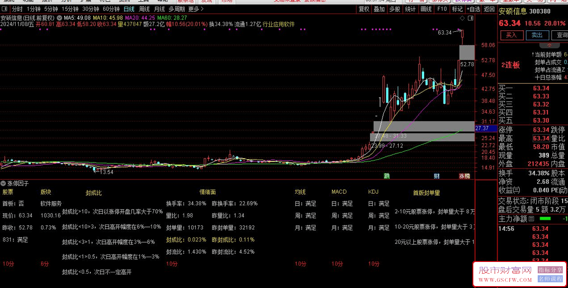Click the 买一 bid row

tap(533, 88)
